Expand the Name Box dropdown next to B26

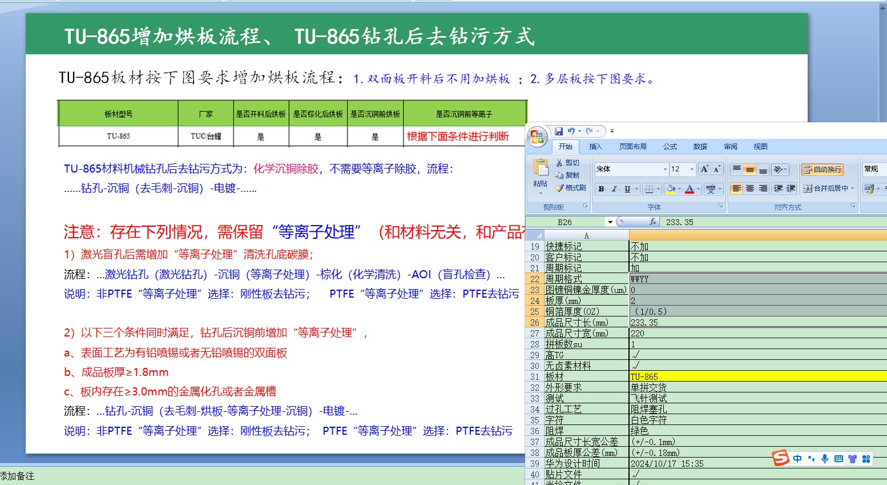pos(610,222)
